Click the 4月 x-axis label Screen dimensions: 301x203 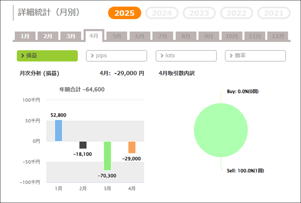point(132,189)
